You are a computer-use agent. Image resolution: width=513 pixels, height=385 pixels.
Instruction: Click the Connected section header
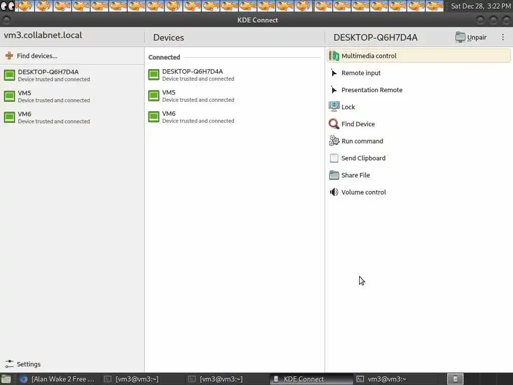click(164, 57)
